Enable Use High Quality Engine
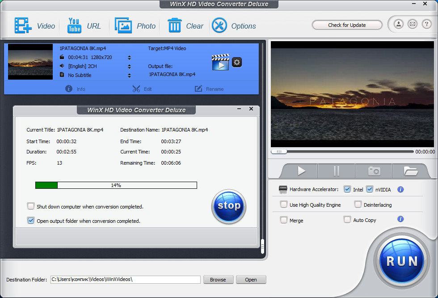This screenshot has width=438, height=298. 283,204
